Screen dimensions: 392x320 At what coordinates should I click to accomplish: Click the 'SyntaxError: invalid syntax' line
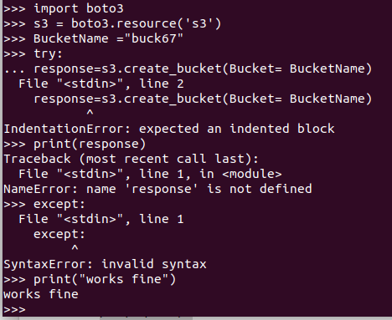(105, 264)
